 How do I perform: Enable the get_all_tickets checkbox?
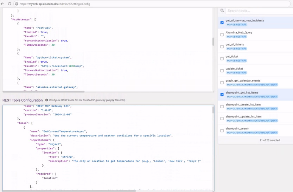[222, 46]
